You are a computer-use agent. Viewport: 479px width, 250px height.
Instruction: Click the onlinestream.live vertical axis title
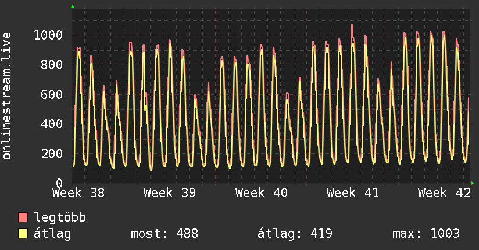(x=7, y=96)
